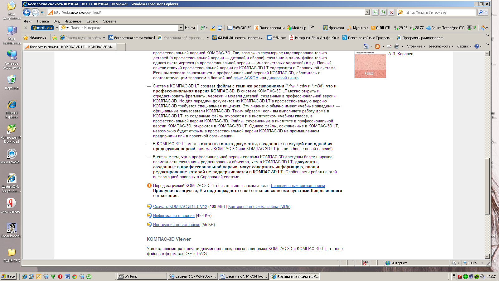499x281 pixels.
Task: Open the mail.ru toolbar settings wrench
Action: click(484, 28)
